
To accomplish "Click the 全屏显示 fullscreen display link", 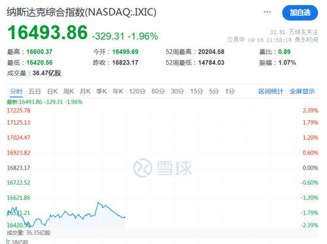I will pos(302,91).
